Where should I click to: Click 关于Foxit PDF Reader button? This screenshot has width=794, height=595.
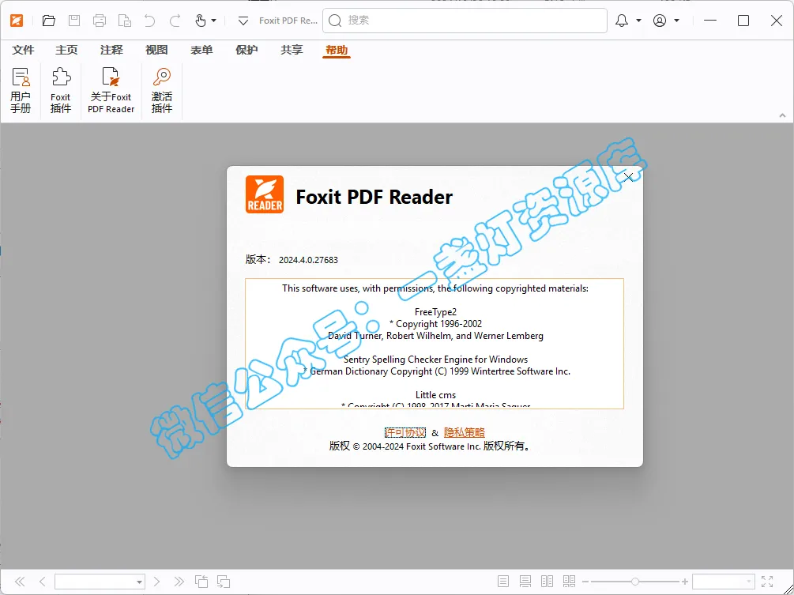[111, 90]
